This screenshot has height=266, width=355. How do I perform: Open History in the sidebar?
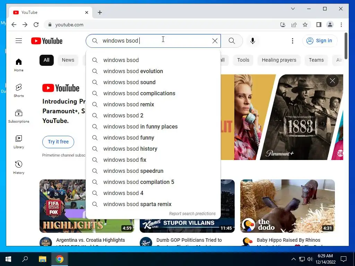[x=19, y=167]
